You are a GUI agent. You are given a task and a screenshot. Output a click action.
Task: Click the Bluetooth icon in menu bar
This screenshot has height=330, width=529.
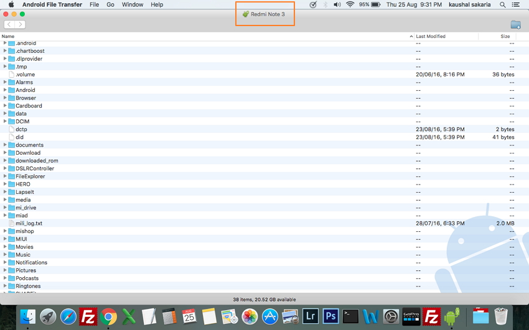tap(325, 5)
